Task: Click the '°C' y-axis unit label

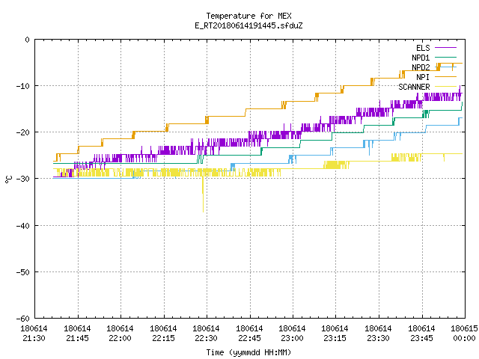Action: click(8, 179)
